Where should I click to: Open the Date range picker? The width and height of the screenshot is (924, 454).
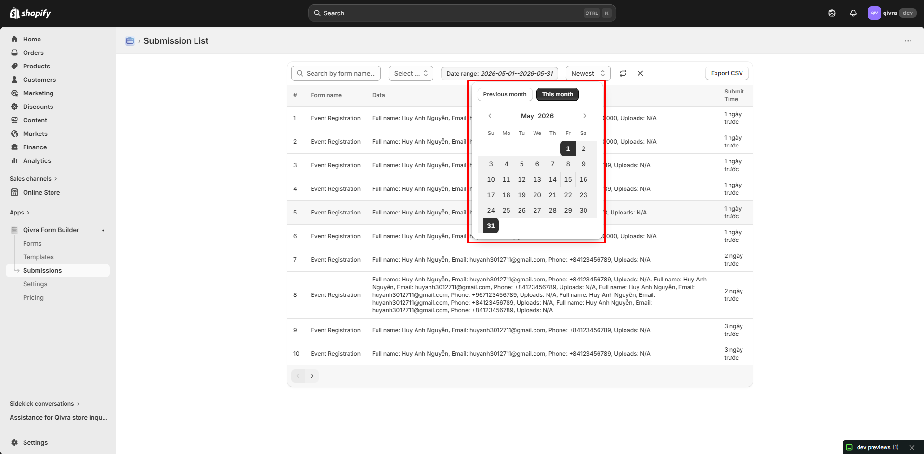499,73
